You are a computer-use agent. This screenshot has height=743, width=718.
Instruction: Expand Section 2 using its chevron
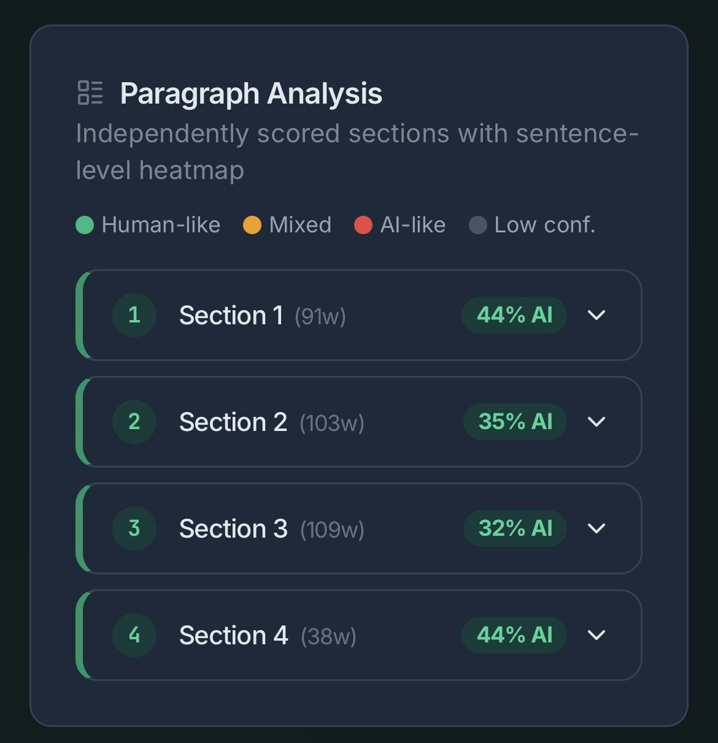pyautogui.click(x=596, y=422)
